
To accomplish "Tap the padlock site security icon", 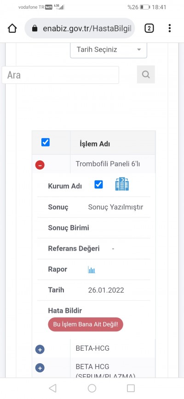I will coord(35,29).
